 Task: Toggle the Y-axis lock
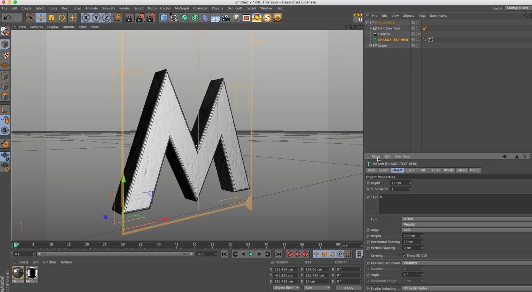[96, 18]
